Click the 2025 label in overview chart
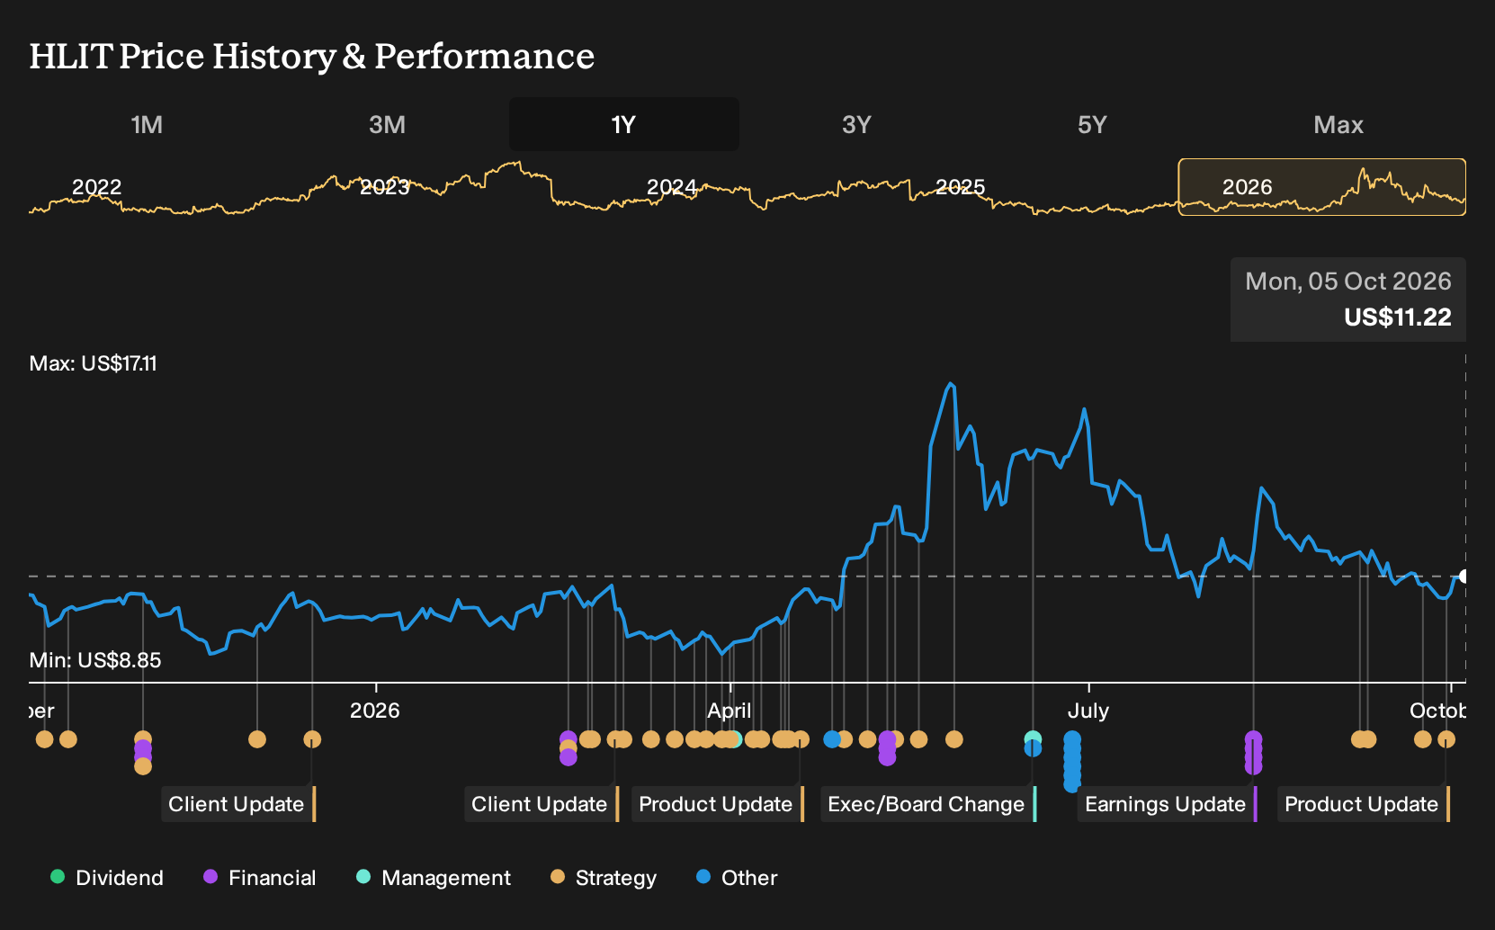1495x930 pixels. [x=961, y=187]
